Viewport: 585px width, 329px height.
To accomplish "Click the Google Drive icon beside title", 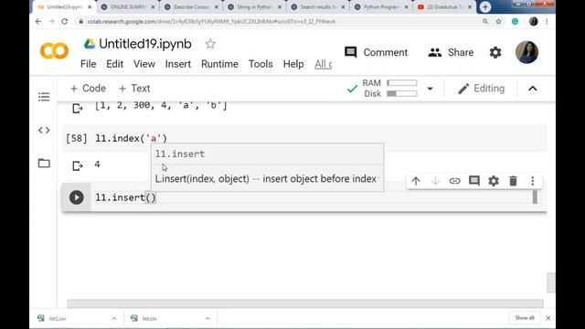I will coord(90,44).
